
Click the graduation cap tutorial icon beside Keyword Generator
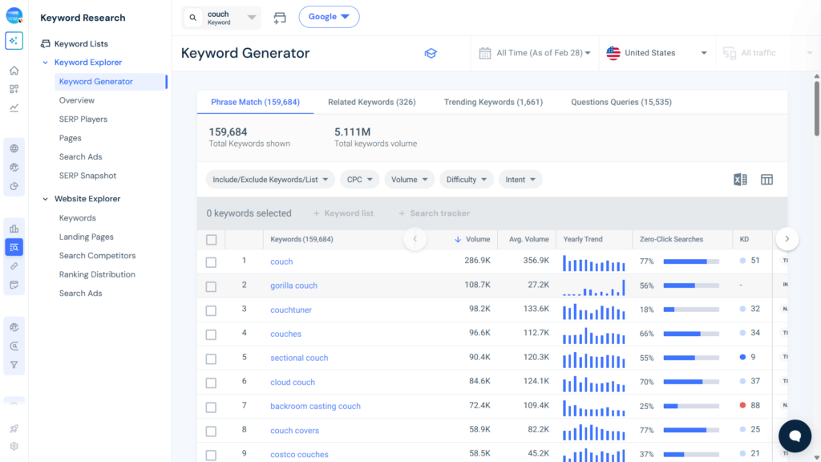click(x=431, y=53)
